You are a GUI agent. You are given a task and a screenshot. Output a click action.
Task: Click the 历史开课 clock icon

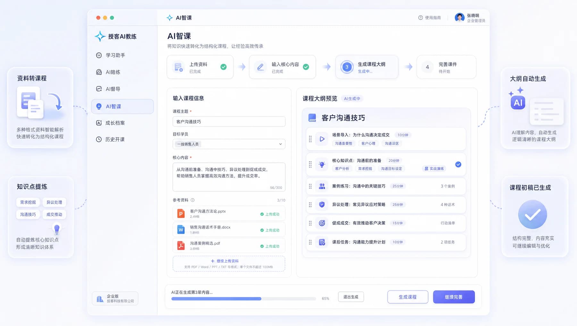point(99,139)
